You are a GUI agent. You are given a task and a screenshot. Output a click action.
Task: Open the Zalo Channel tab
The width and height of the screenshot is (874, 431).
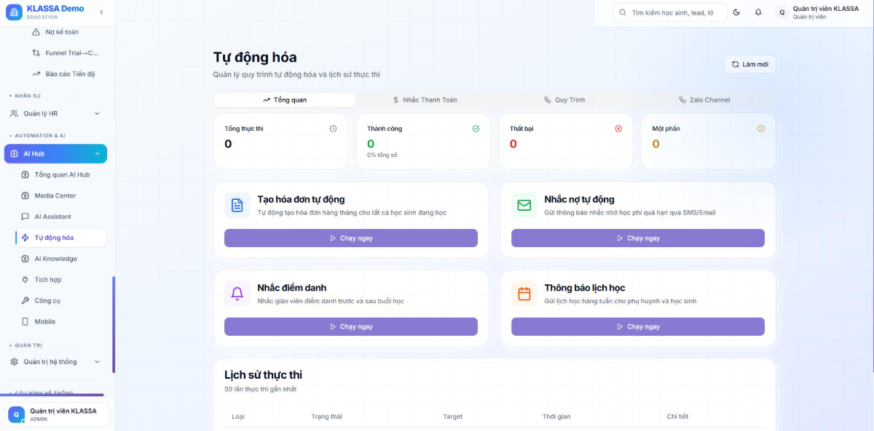704,100
